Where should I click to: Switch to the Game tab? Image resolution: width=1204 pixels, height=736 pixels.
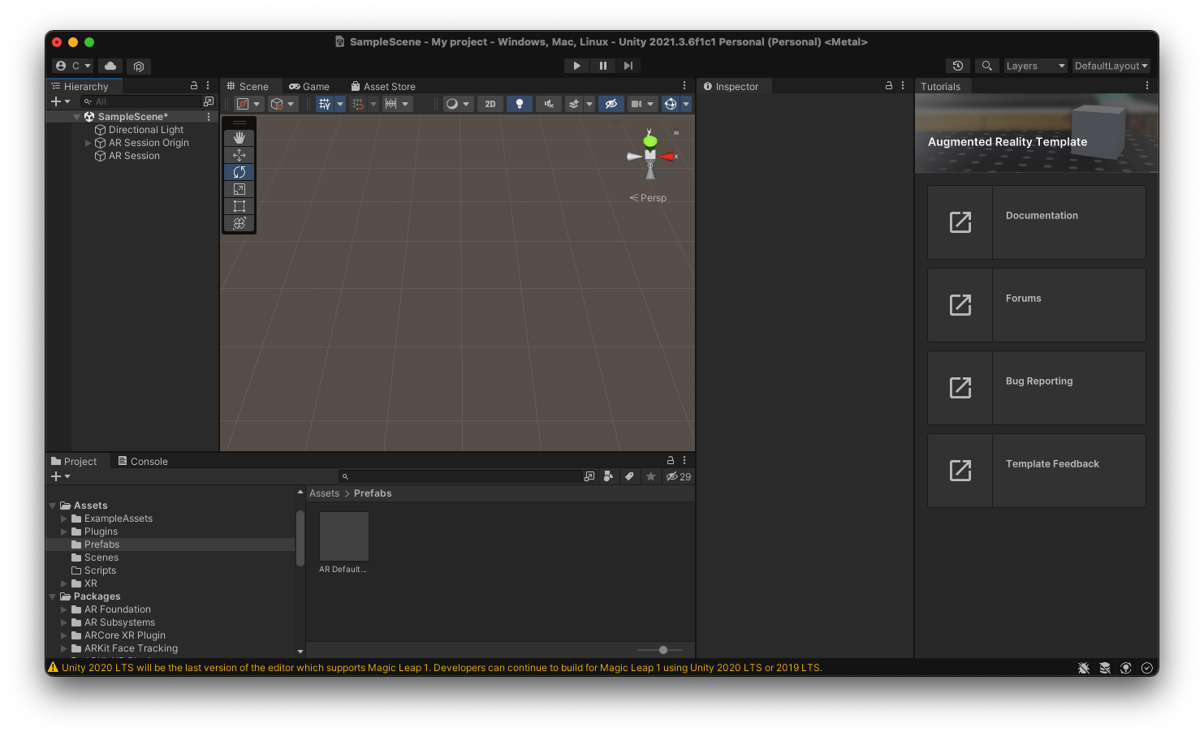309,86
